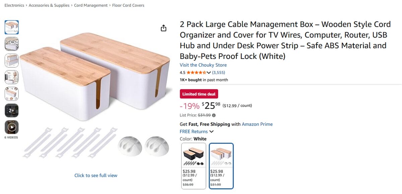Open the Floor Cord Covers breadcrumb
This screenshot has height=194, width=402.
[x=128, y=5]
